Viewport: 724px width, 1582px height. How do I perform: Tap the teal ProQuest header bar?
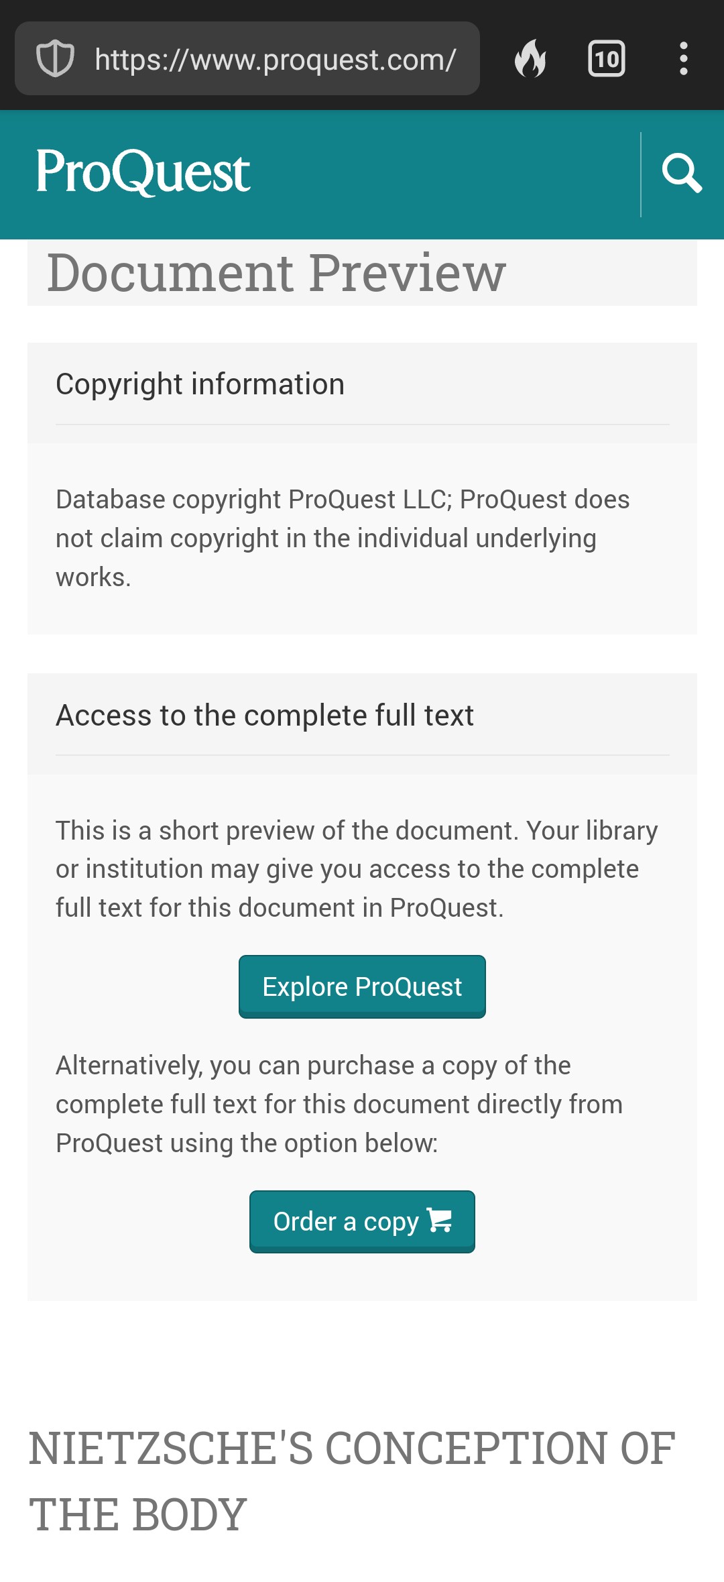coord(362,174)
